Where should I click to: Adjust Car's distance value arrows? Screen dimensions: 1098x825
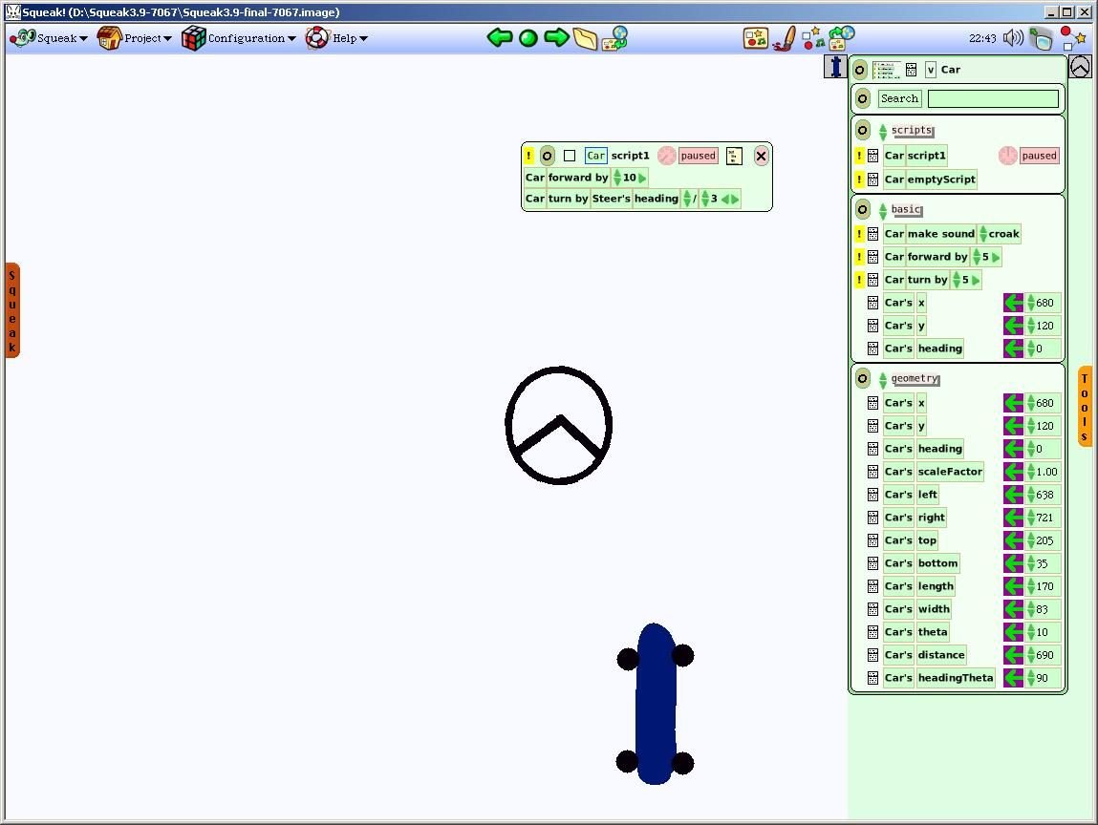(x=1031, y=655)
